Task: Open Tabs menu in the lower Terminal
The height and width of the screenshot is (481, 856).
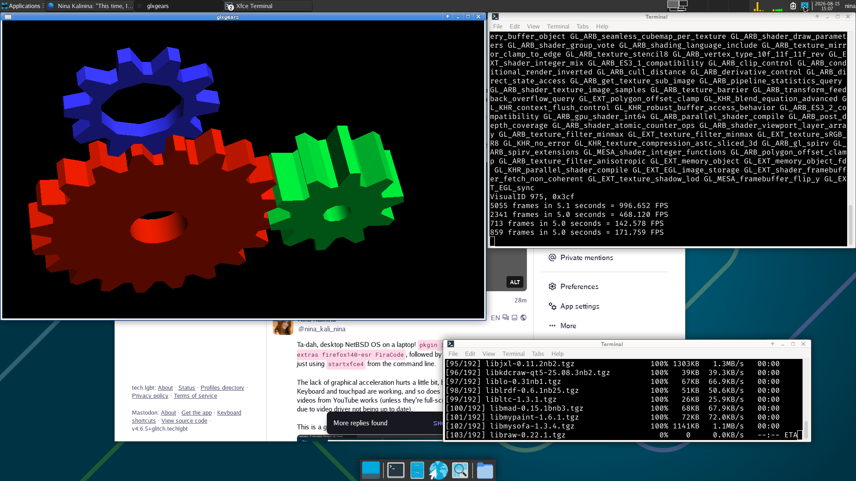Action: pyautogui.click(x=538, y=354)
